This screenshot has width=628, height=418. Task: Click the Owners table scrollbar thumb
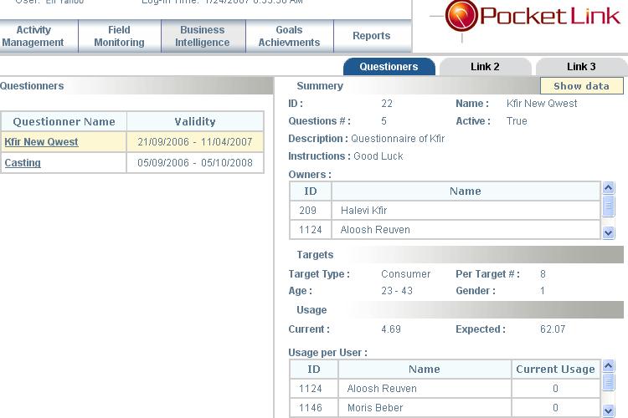(609, 206)
